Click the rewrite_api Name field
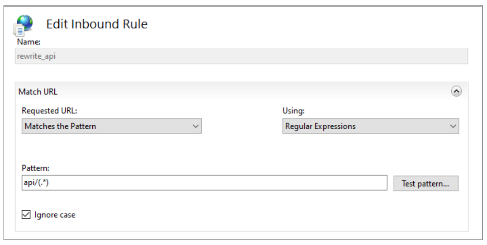Viewport: 487px width, 245px height. pyautogui.click(x=241, y=56)
